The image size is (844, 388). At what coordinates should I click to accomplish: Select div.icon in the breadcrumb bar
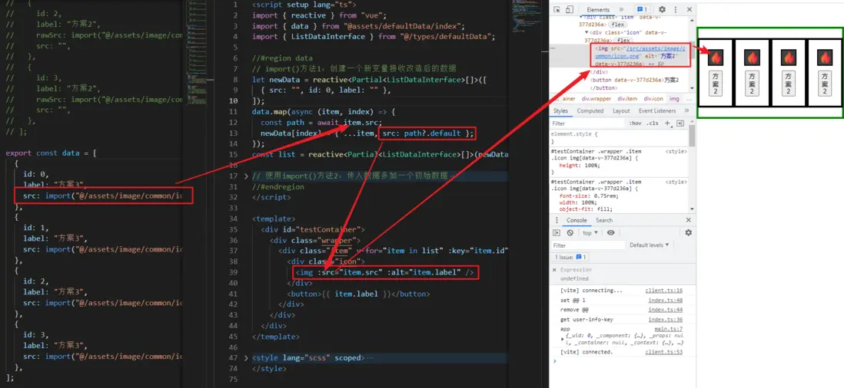point(654,99)
